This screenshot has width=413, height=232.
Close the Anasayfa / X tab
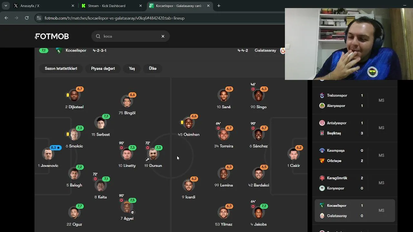tap(73, 6)
